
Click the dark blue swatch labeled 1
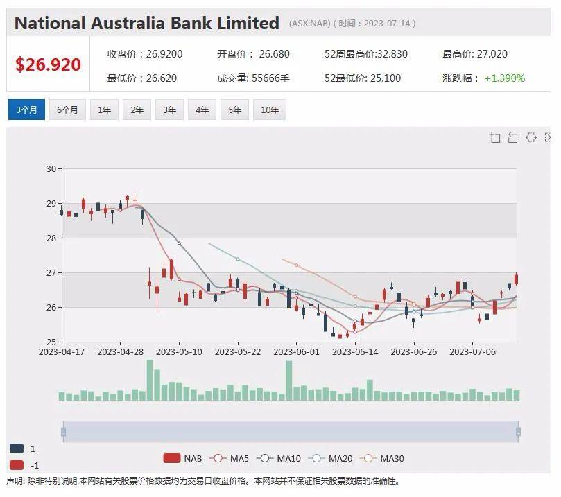click(17, 448)
